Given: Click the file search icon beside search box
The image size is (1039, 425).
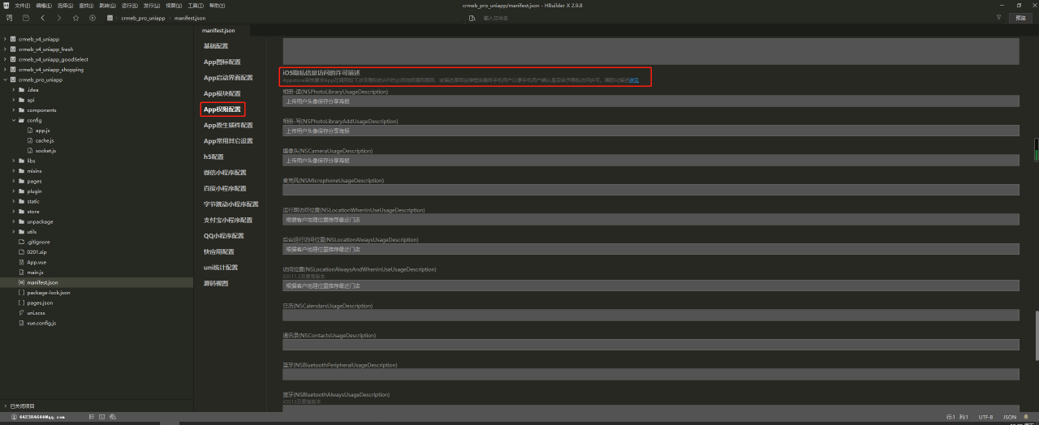Looking at the screenshot, I should pyautogui.click(x=472, y=17).
